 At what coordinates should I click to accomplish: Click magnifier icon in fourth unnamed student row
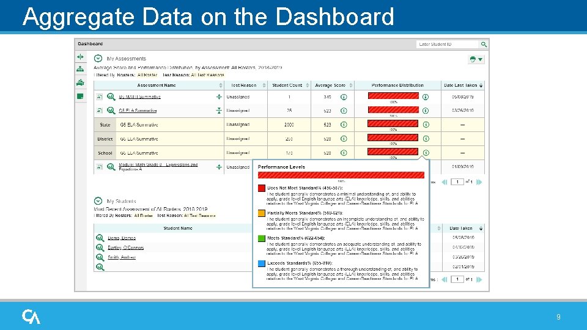100,267
